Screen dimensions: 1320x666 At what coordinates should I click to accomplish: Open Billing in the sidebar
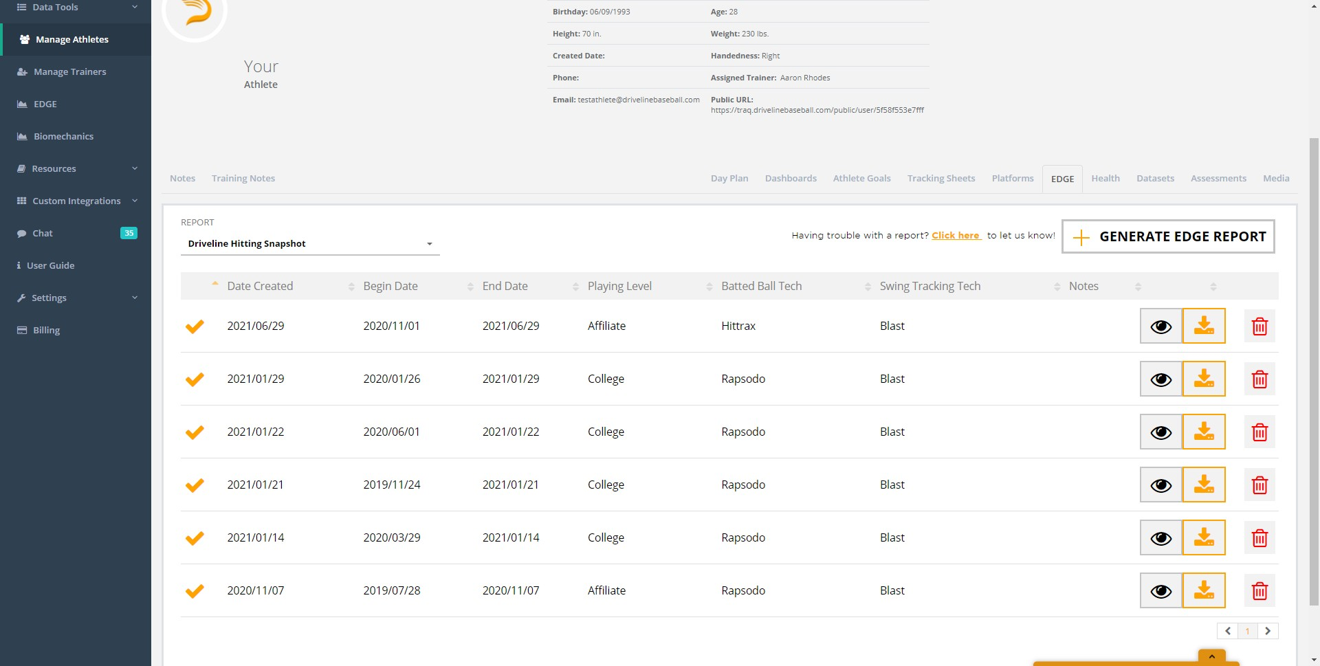click(76, 330)
